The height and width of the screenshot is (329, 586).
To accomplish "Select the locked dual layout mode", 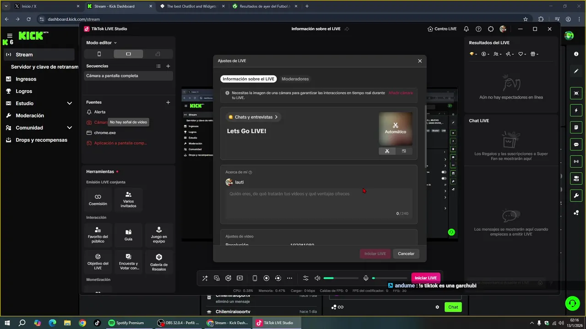I will point(158,54).
